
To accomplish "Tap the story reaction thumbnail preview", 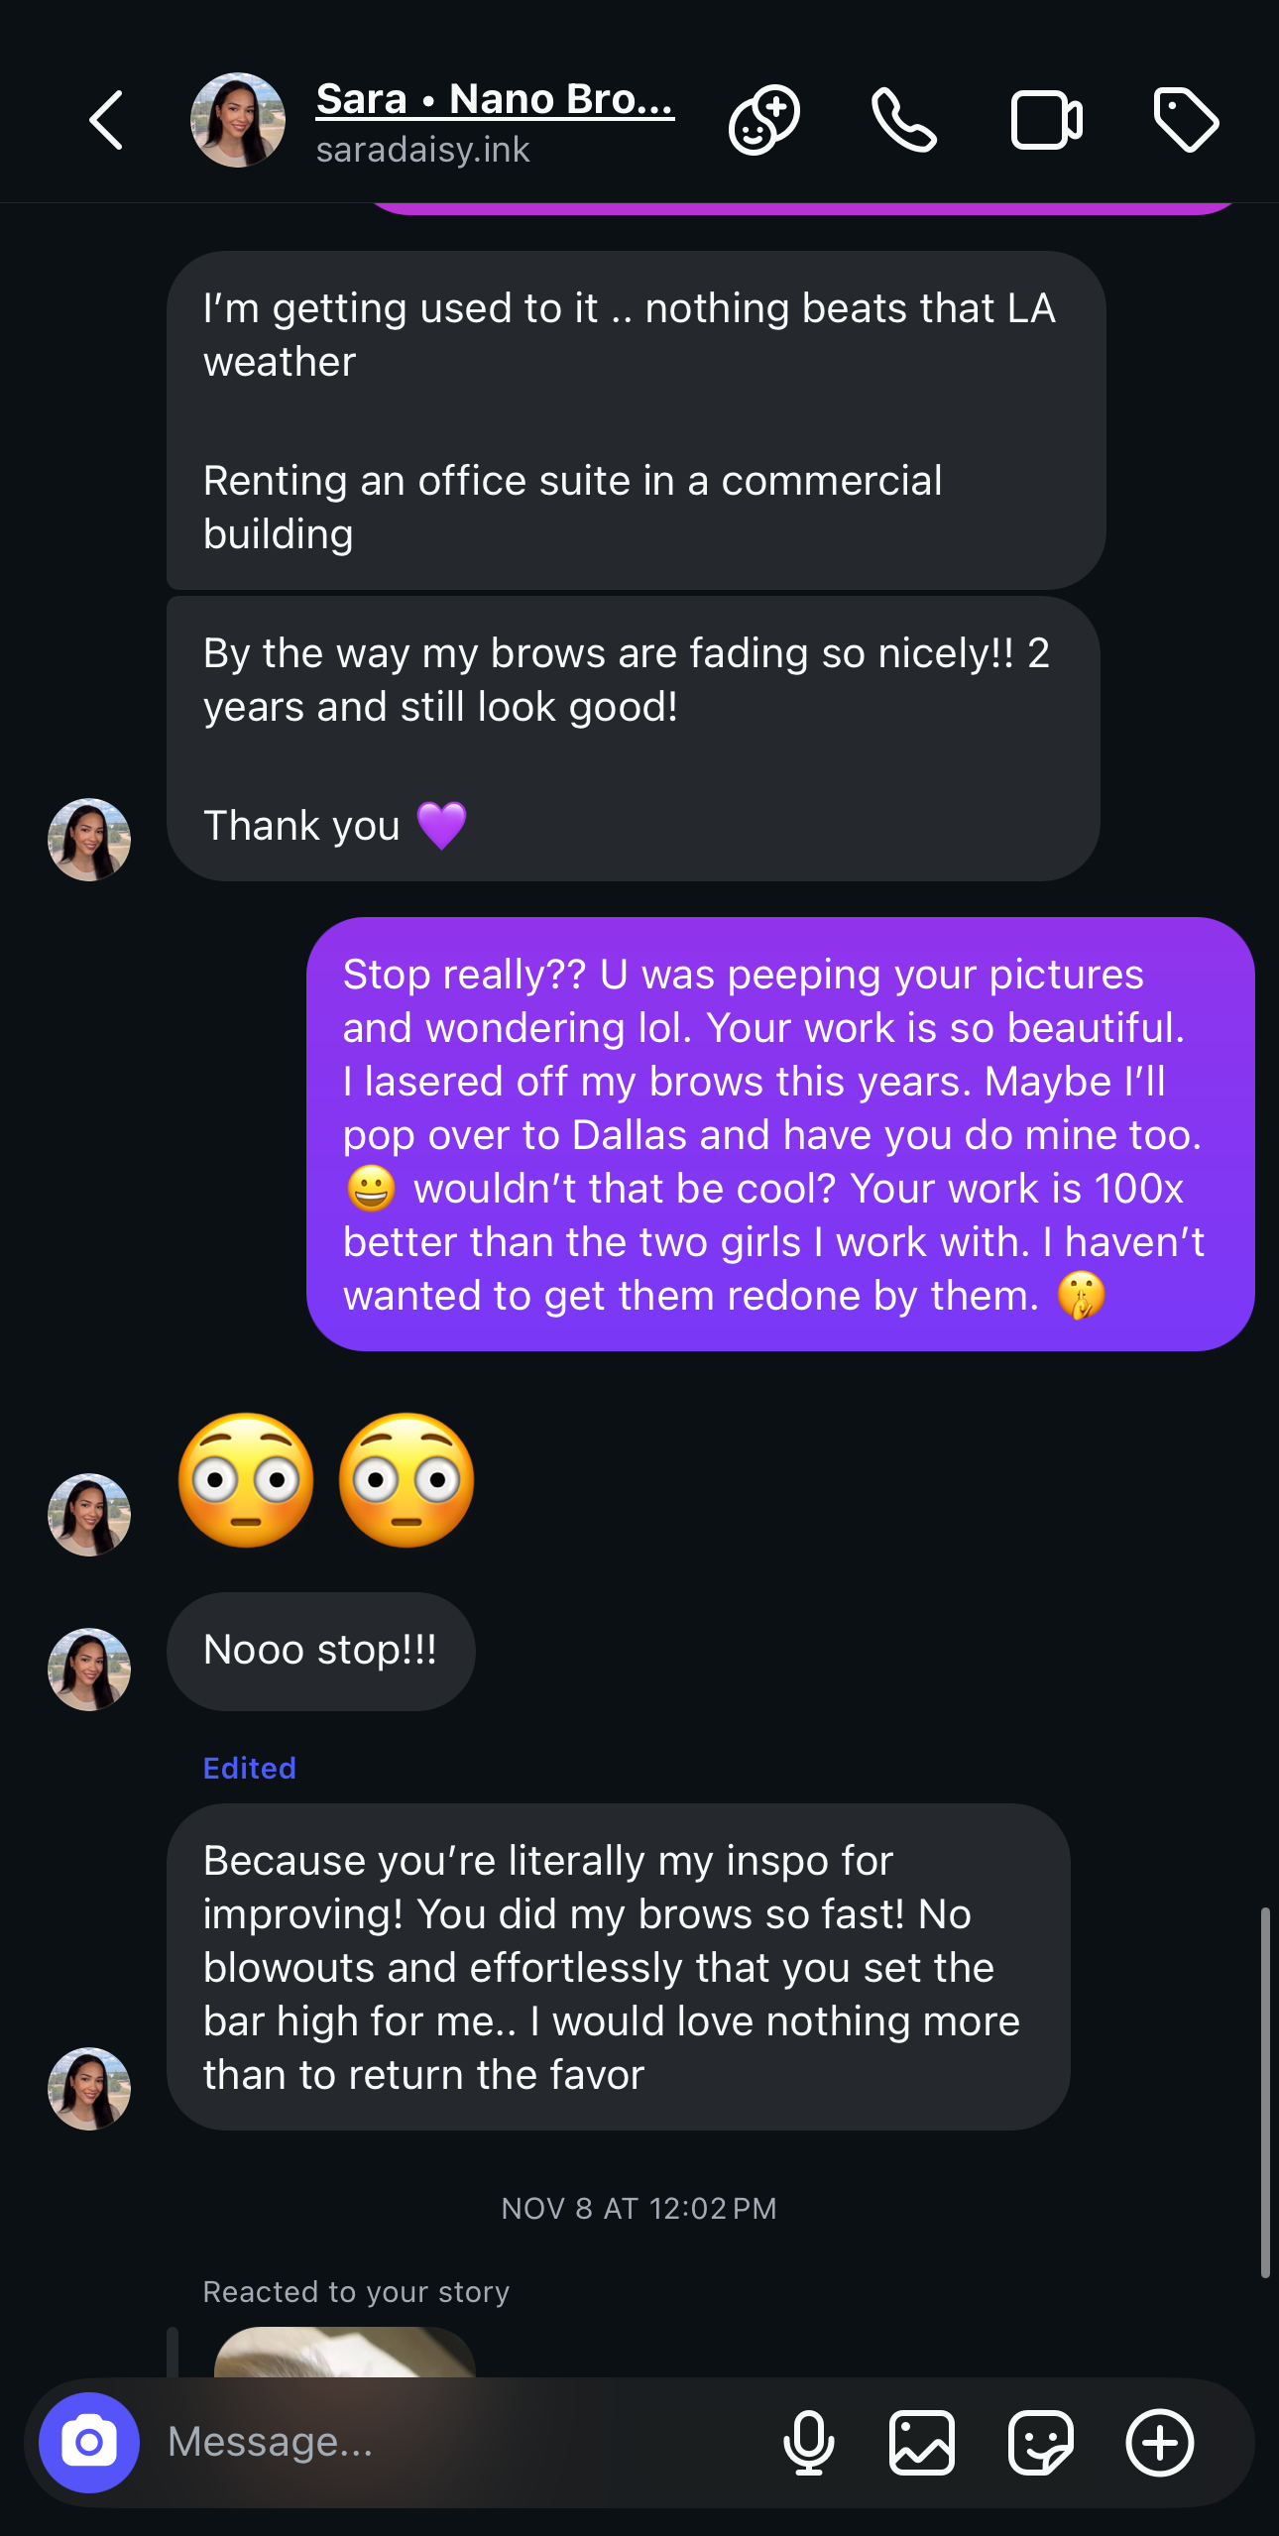I will (x=344, y=2354).
